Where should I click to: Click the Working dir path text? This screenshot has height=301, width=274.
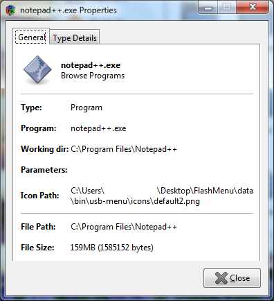(124, 149)
